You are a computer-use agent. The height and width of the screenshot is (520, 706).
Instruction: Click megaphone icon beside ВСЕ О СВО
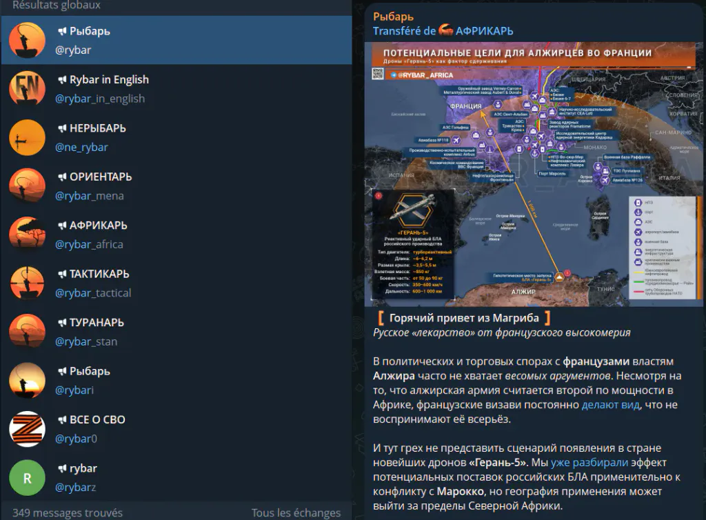tap(62, 420)
